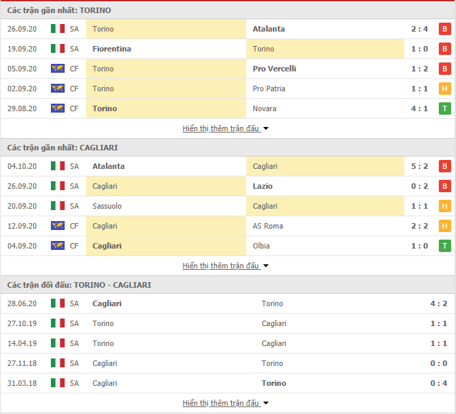Open the 0:4 Cagliari–Torino score
The width and height of the screenshot is (456, 414).
439,383
